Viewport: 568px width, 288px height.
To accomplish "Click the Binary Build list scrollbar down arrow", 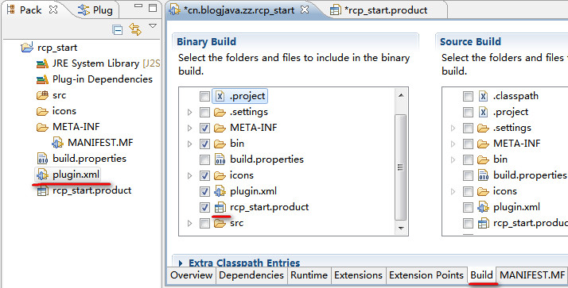I will [x=400, y=228].
